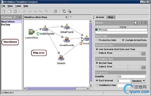Create a new arrival with the page icon
This screenshot has height=96, width=151.
click(136, 23)
